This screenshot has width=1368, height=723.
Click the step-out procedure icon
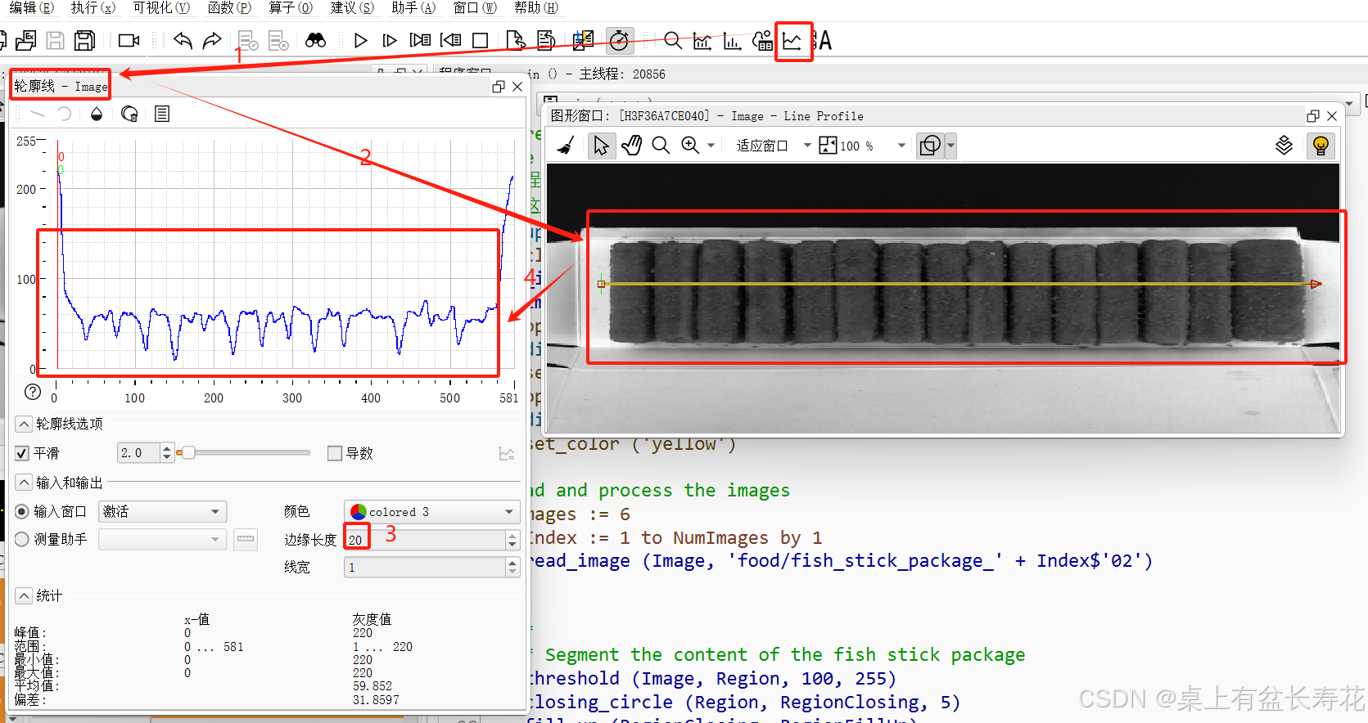point(450,40)
